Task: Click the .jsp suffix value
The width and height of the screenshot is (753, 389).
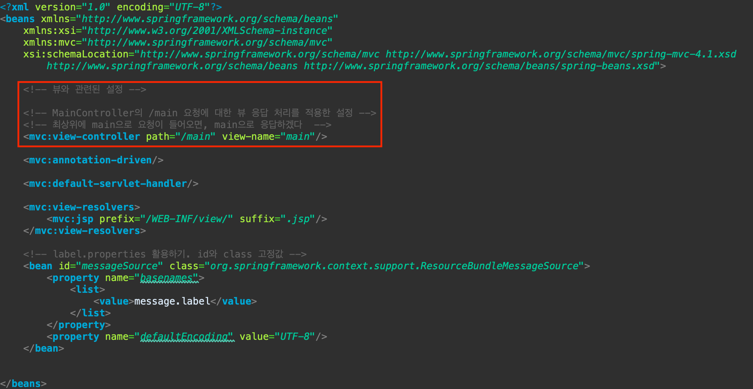Action: click(x=298, y=219)
